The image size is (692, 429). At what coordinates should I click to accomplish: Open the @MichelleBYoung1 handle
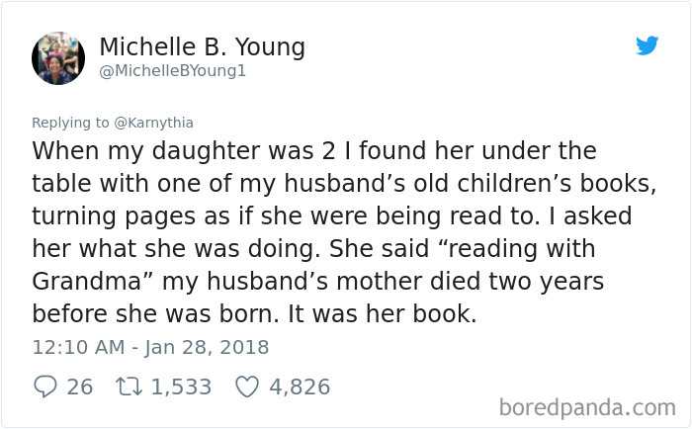[173, 71]
